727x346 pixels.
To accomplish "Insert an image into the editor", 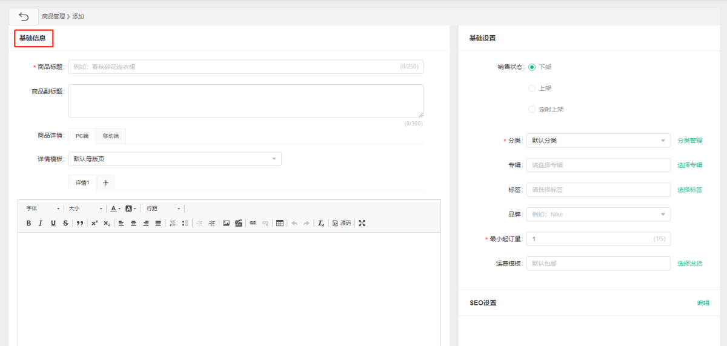I will click(226, 223).
